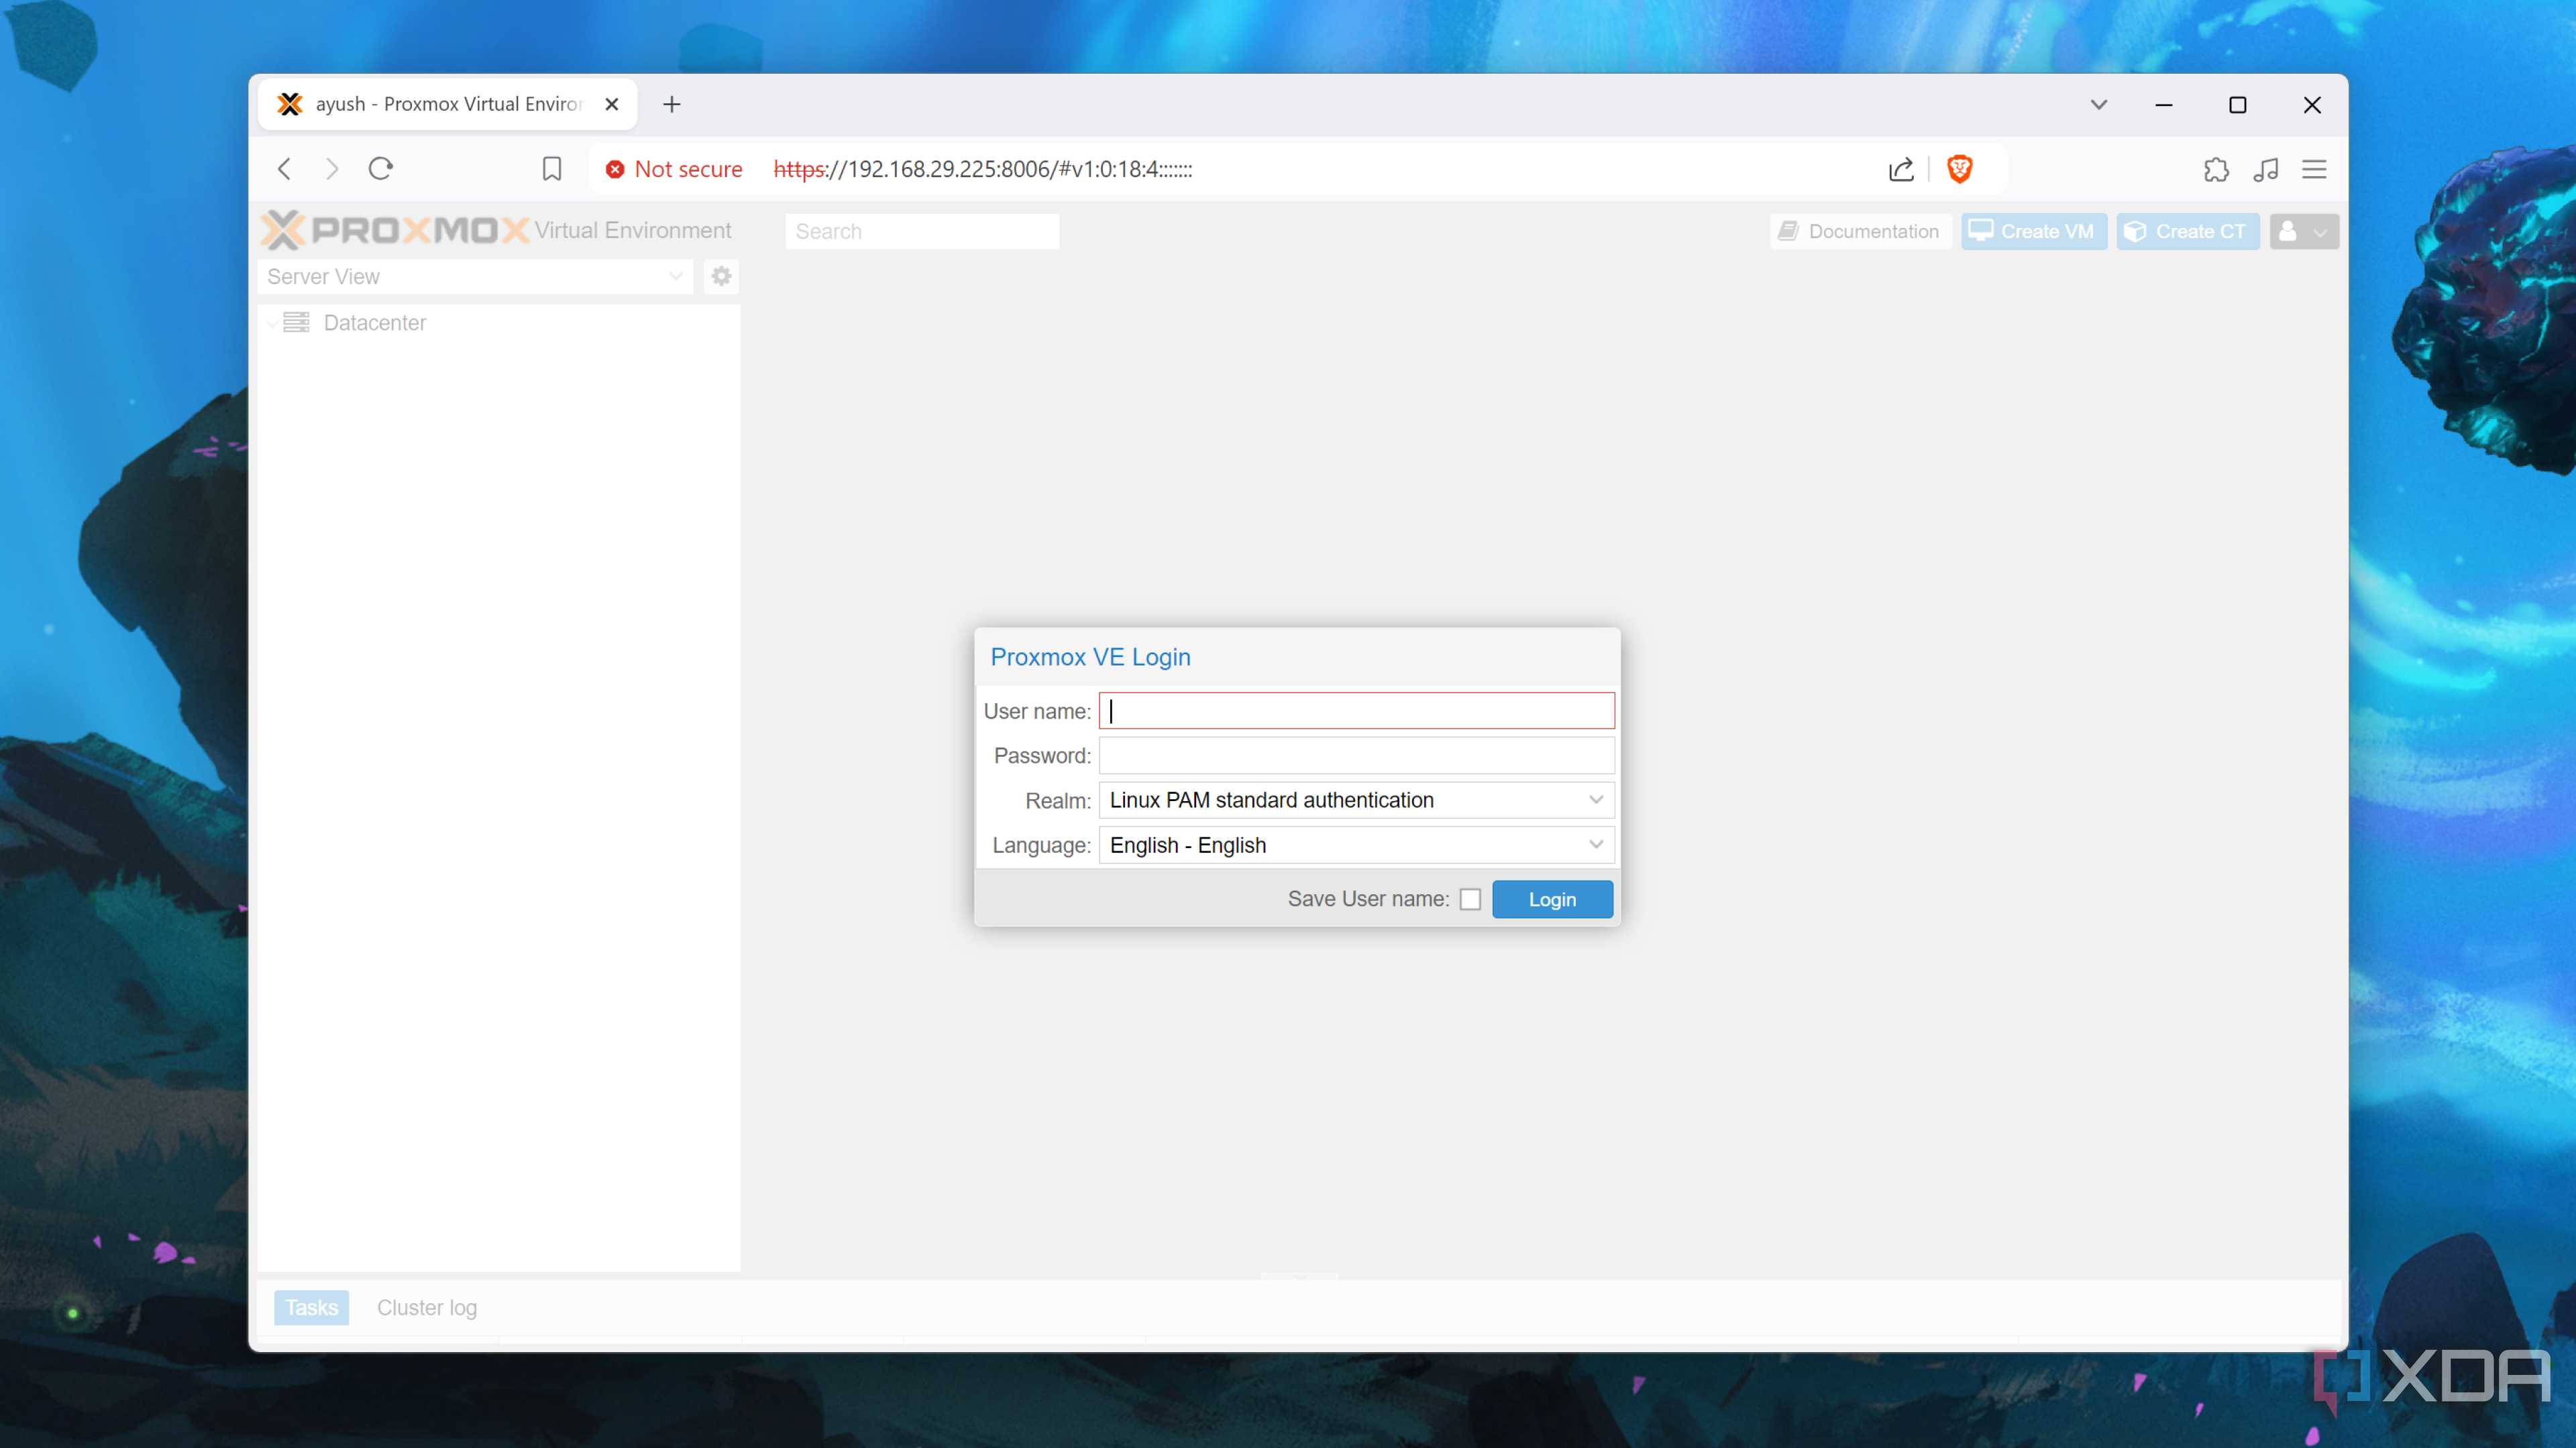Open the tab search chevron in title bar
This screenshot has height=1448, width=2576.
[2098, 104]
